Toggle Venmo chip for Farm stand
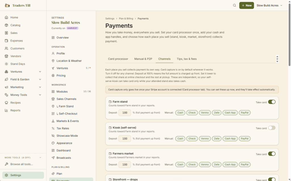 pos(205,113)
